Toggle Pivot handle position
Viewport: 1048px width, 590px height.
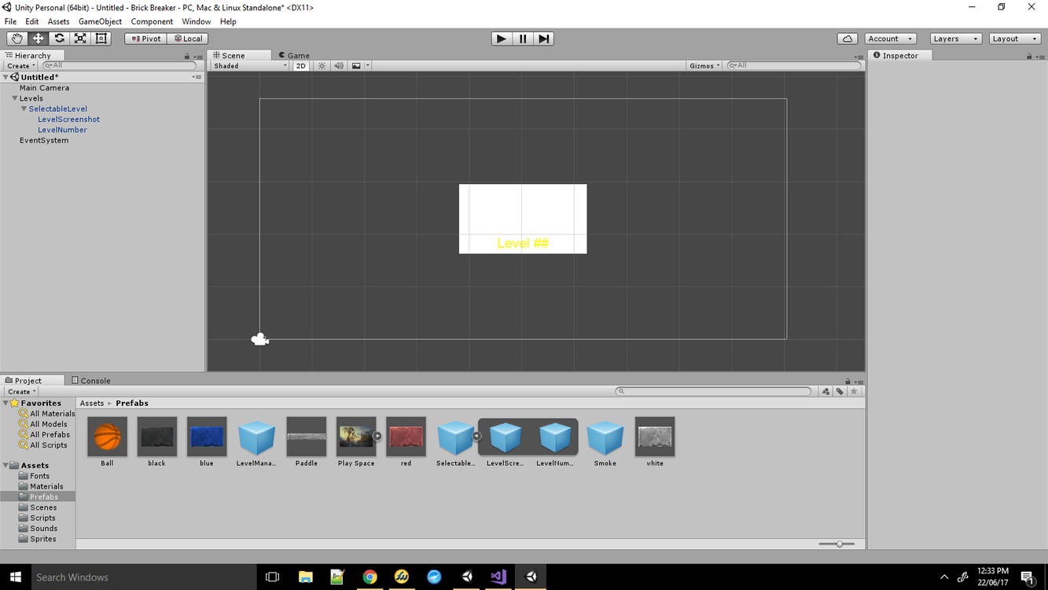pyautogui.click(x=145, y=38)
